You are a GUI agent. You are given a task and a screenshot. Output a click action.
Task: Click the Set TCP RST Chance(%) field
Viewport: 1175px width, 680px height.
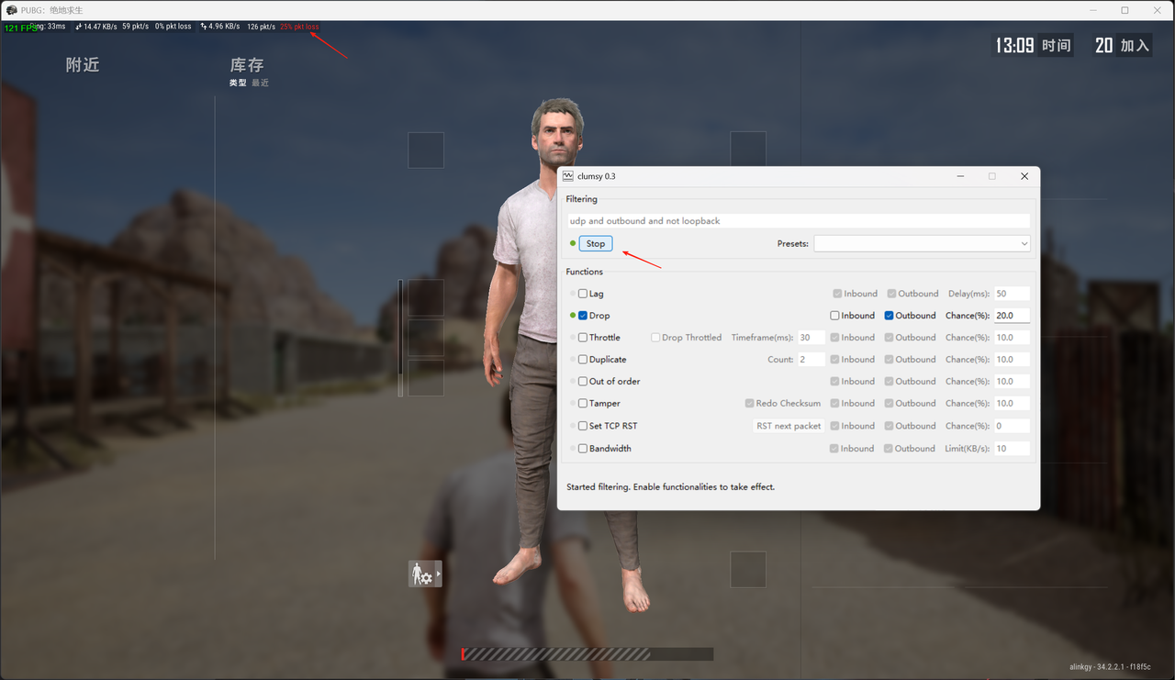pyautogui.click(x=1012, y=426)
